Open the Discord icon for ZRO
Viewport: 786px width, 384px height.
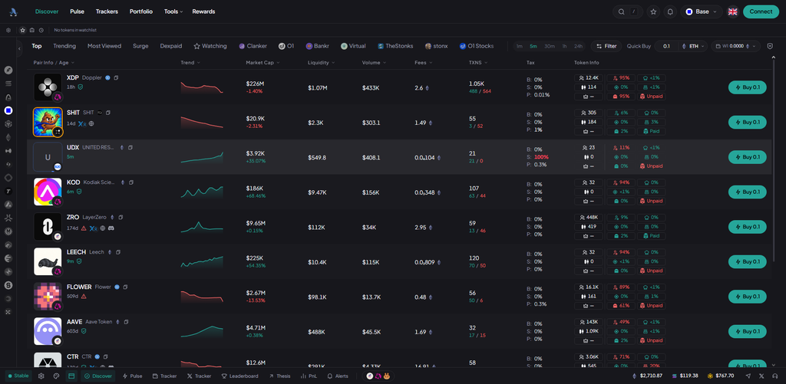pos(111,228)
